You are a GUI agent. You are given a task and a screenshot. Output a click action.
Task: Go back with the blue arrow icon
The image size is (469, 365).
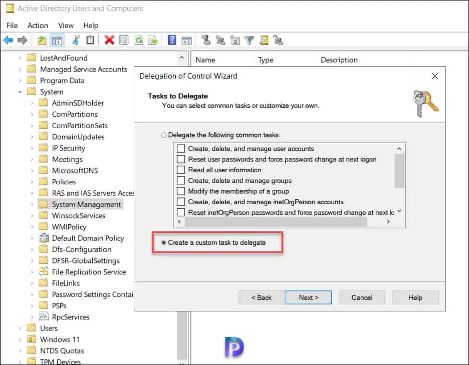tap(9, 40)
